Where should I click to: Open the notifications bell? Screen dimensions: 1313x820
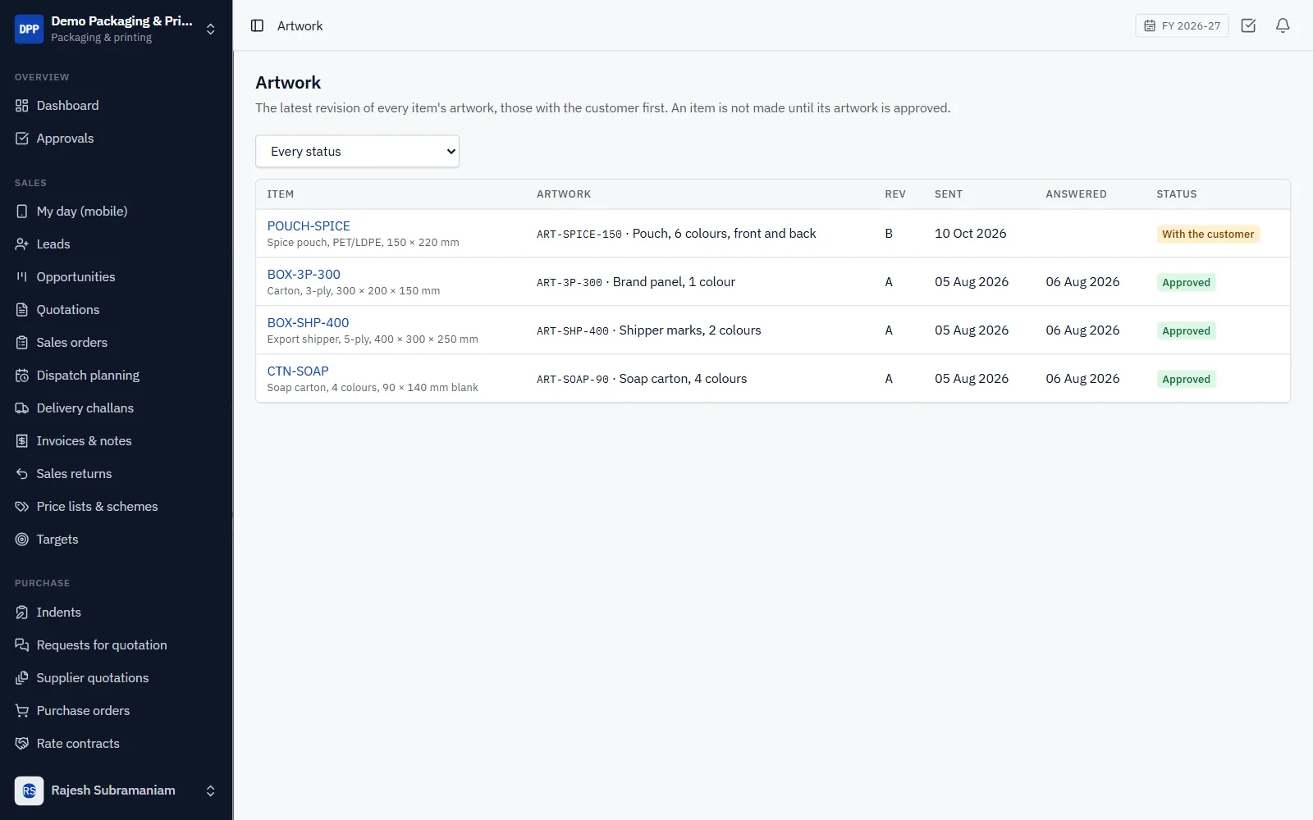point(1283,25)
